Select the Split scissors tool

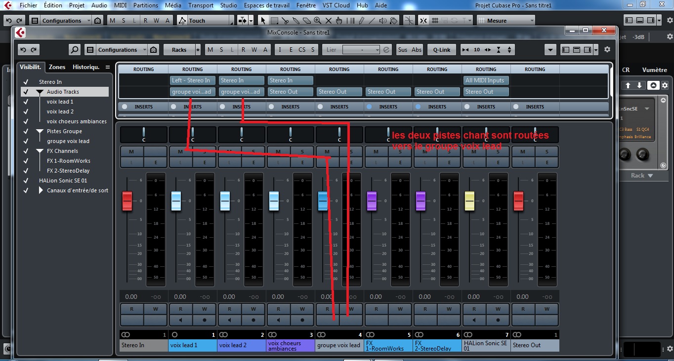point(285,21)
